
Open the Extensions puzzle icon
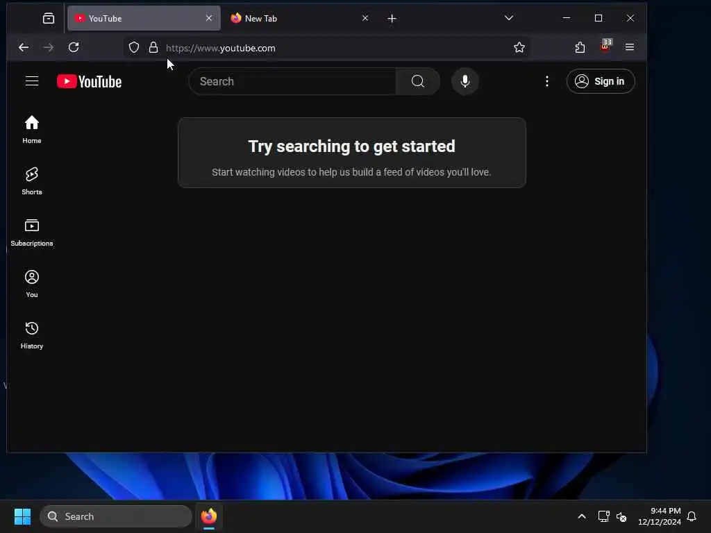(x=580, y=47)
